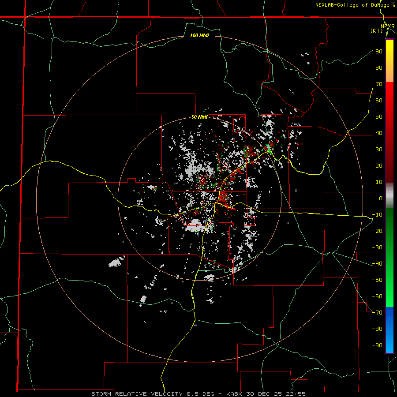Click the legend value "-20"
Image resolution: width=397 pixels, height=397 pixels.
tap(377, 231)
